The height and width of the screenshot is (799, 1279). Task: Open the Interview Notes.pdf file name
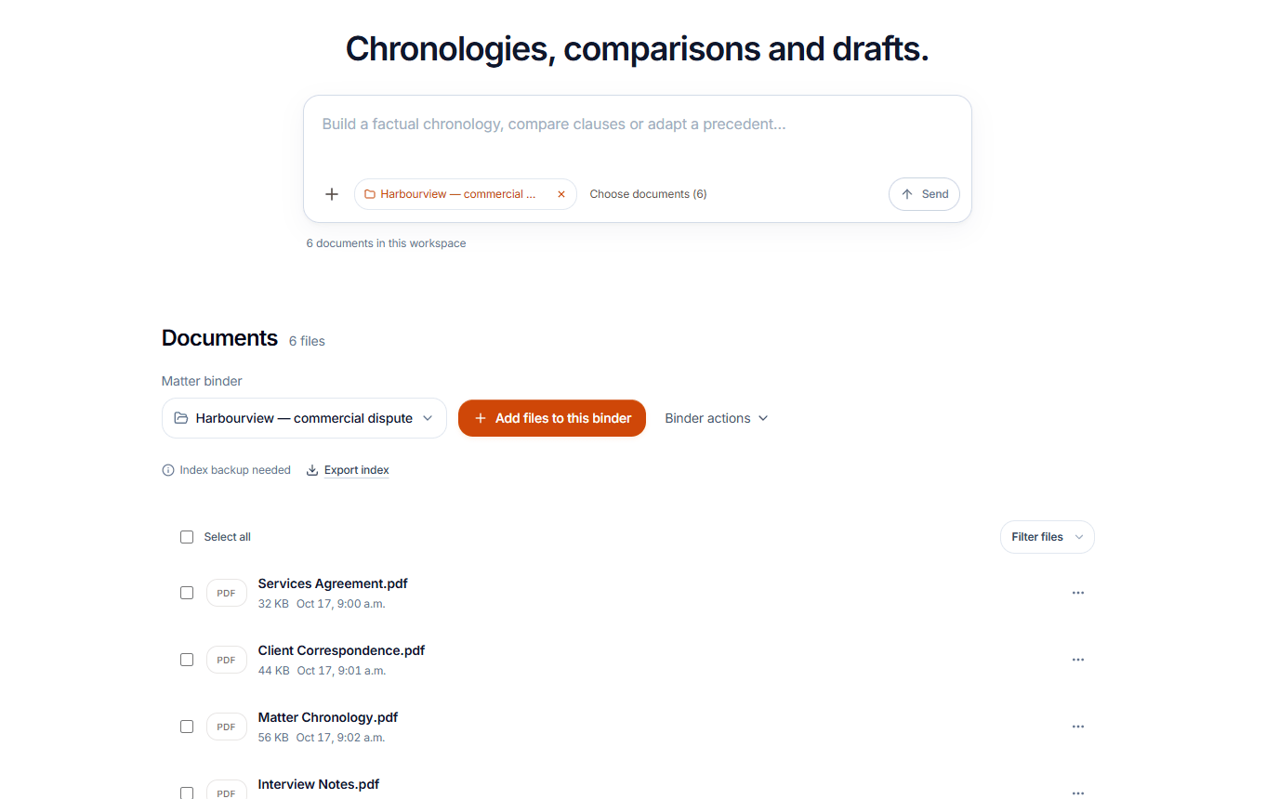click(319, 784)
